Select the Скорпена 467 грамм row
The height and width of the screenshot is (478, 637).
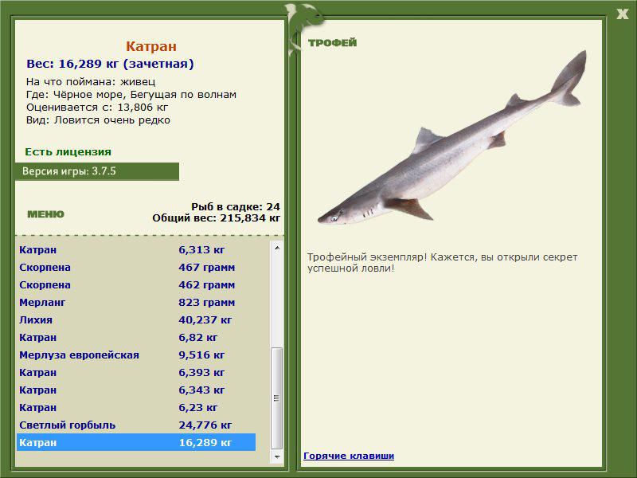point(136,268)
